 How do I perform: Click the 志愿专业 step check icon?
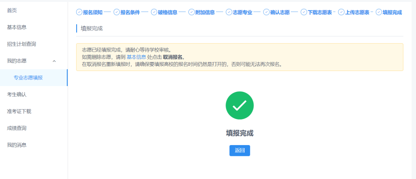point(229,12)
